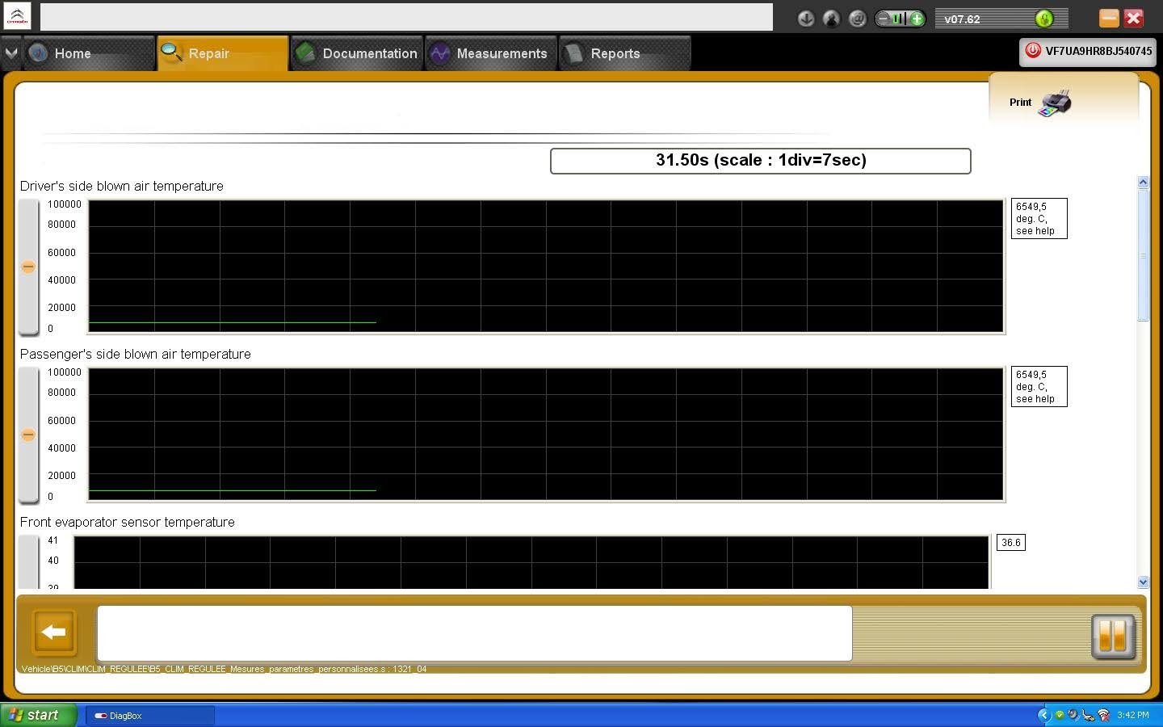Screen dimensions: 1163x727
Task: Click the wireless network tray icon
Action: tap(1103, 715)
